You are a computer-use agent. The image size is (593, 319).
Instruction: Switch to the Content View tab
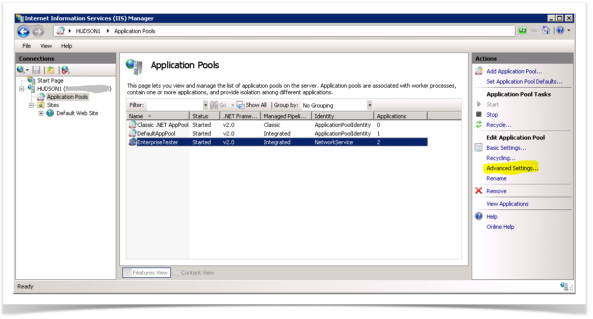pos(194,273)
